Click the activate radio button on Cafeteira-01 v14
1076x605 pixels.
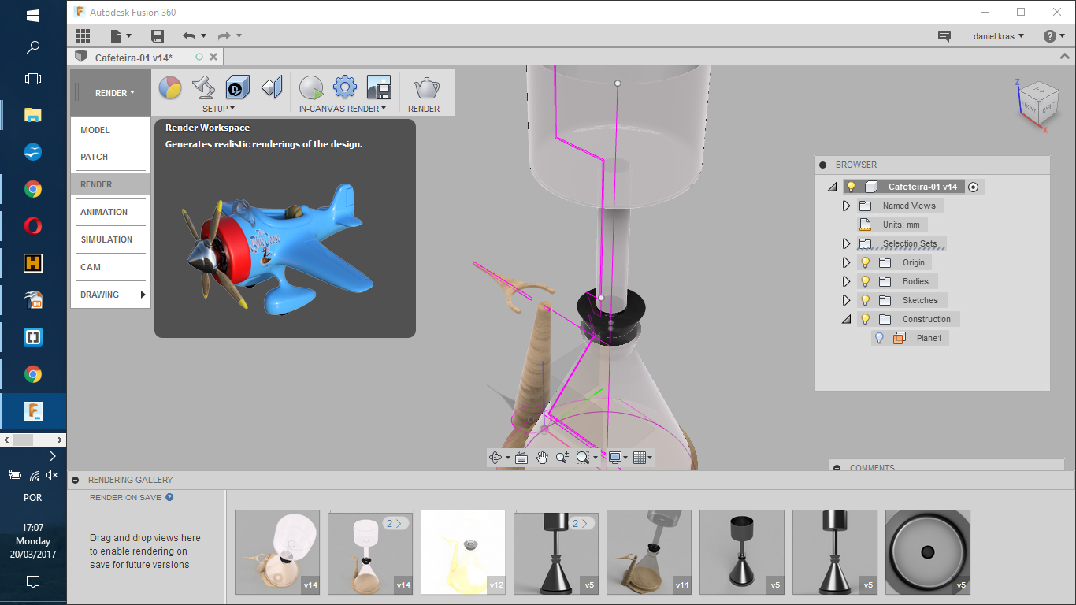[x=974, y=187]
